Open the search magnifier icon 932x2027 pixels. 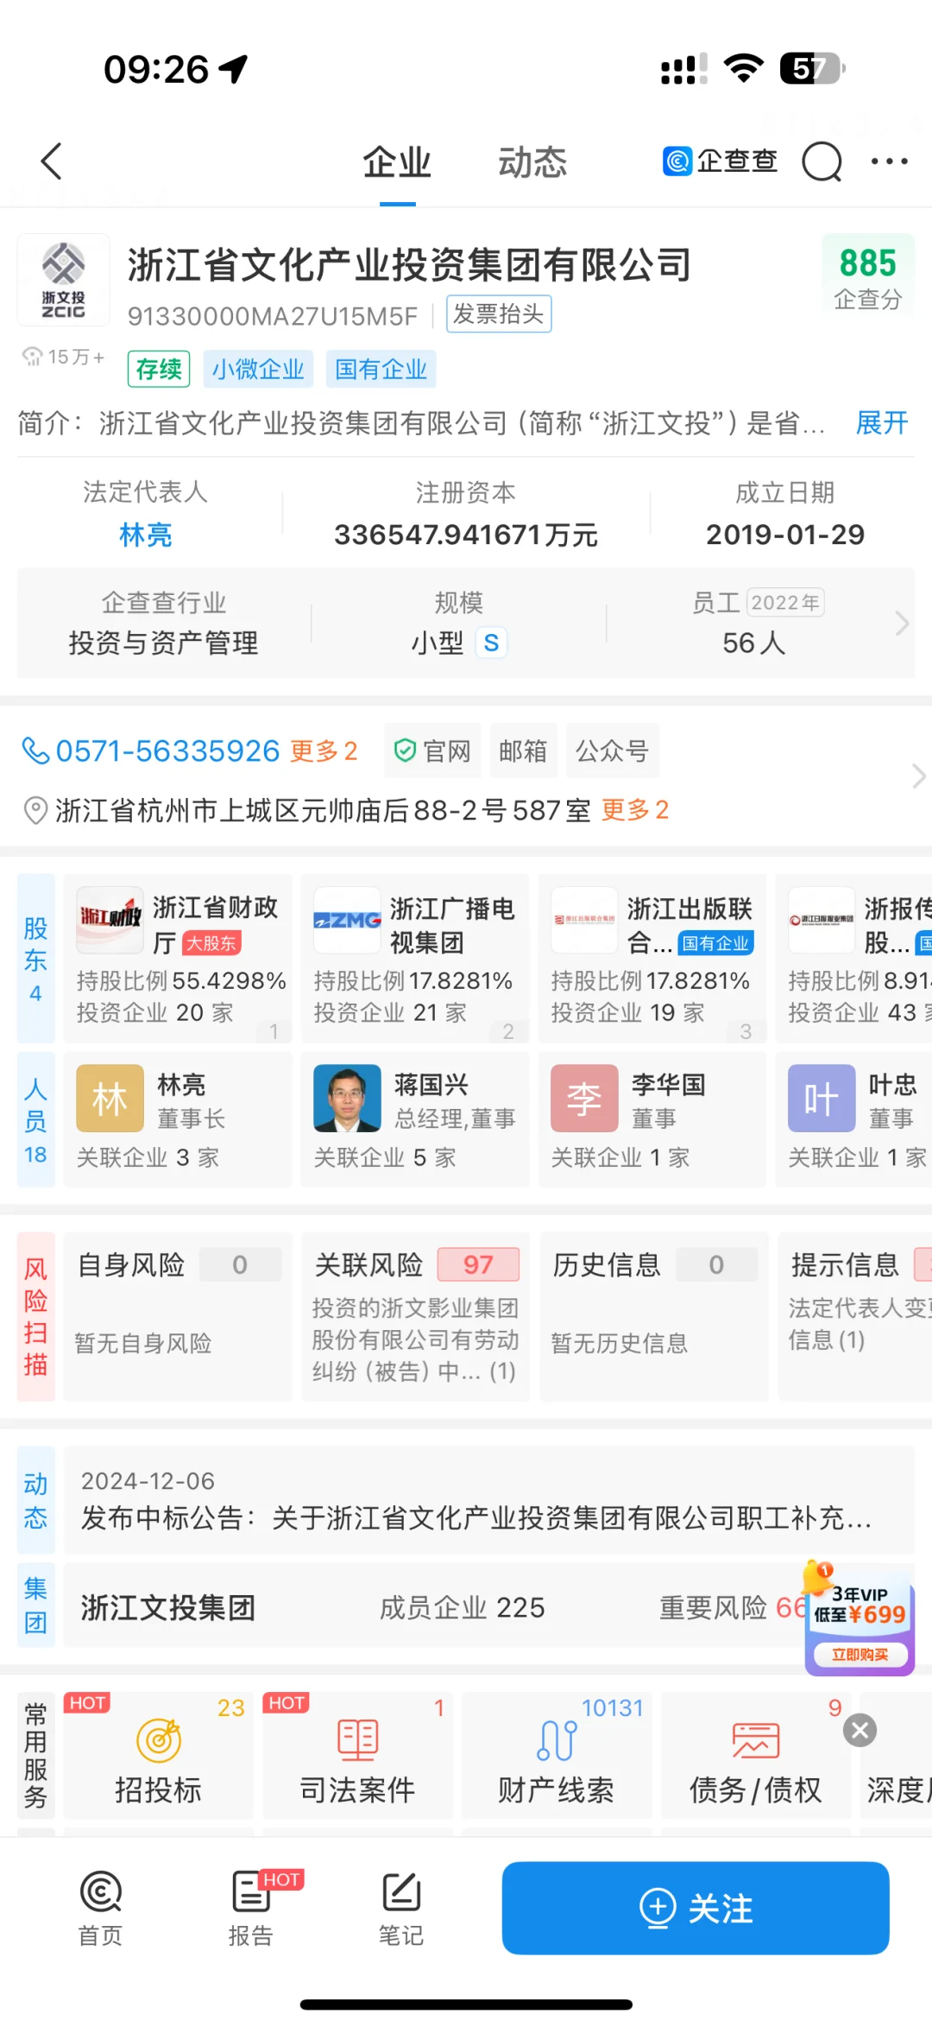tap(822, 162)
